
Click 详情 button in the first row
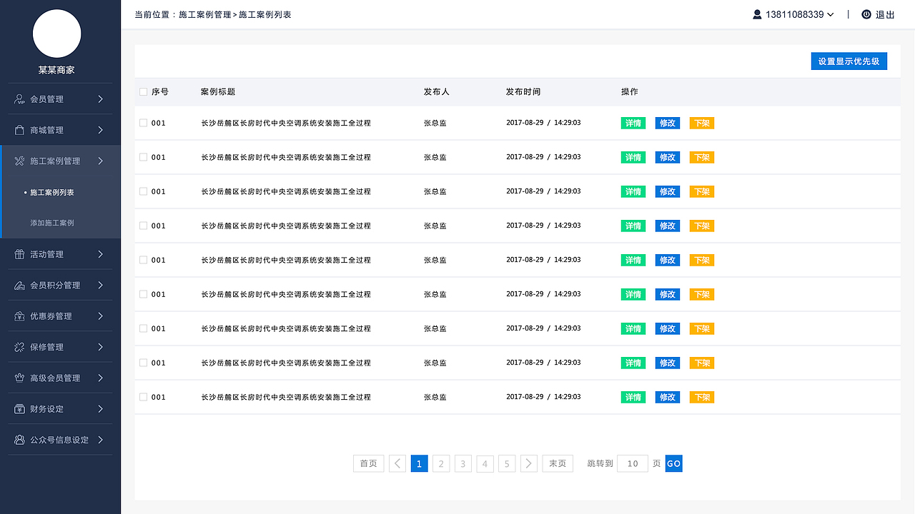(x=633, y=123)
